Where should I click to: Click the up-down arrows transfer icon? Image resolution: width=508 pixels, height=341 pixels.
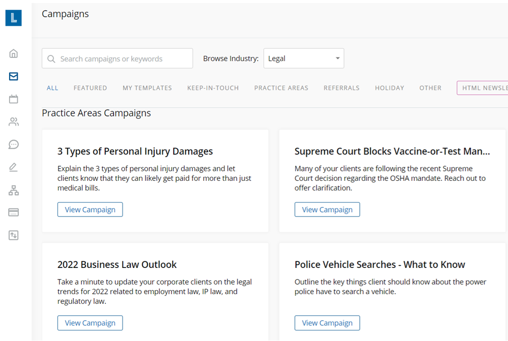point(14,235)
